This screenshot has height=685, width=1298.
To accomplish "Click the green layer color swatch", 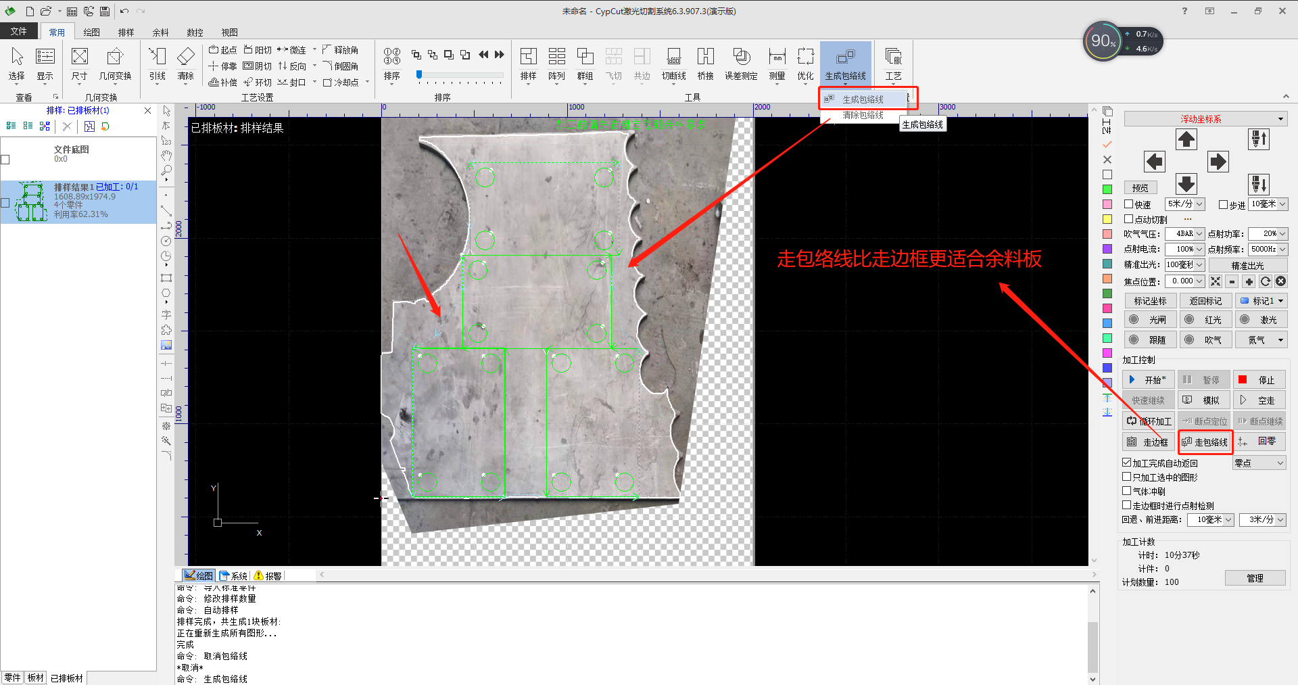I will [1107, 189].
